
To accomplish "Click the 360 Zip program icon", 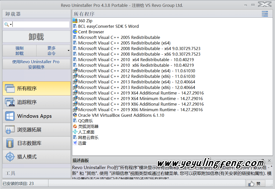I will tap(75, 21).
